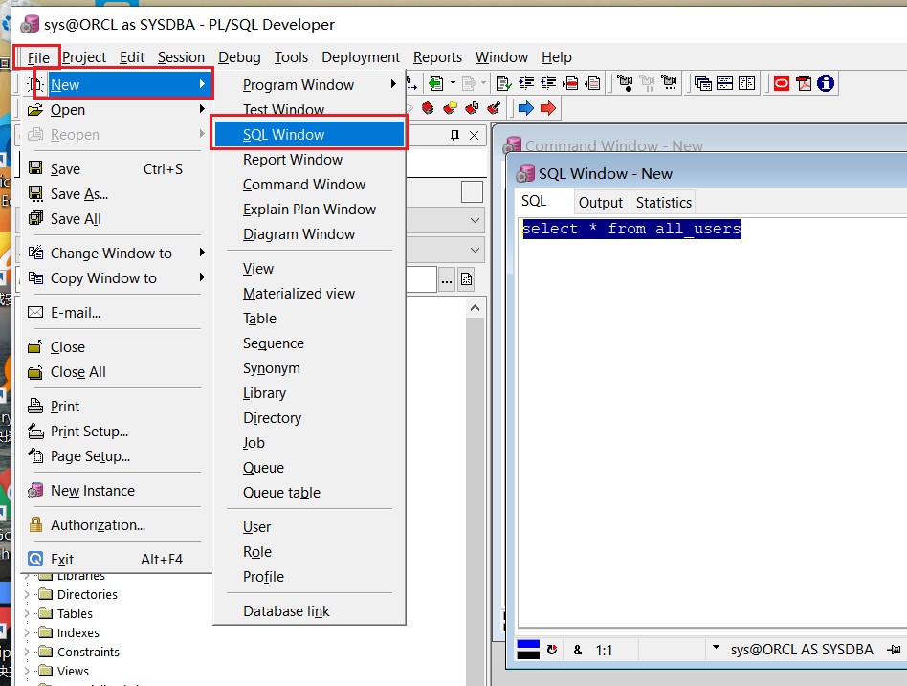Click Exit in the File menu
Image resolution: width=907 pixels, height=686 pixels.
click(x=117, y=560)
